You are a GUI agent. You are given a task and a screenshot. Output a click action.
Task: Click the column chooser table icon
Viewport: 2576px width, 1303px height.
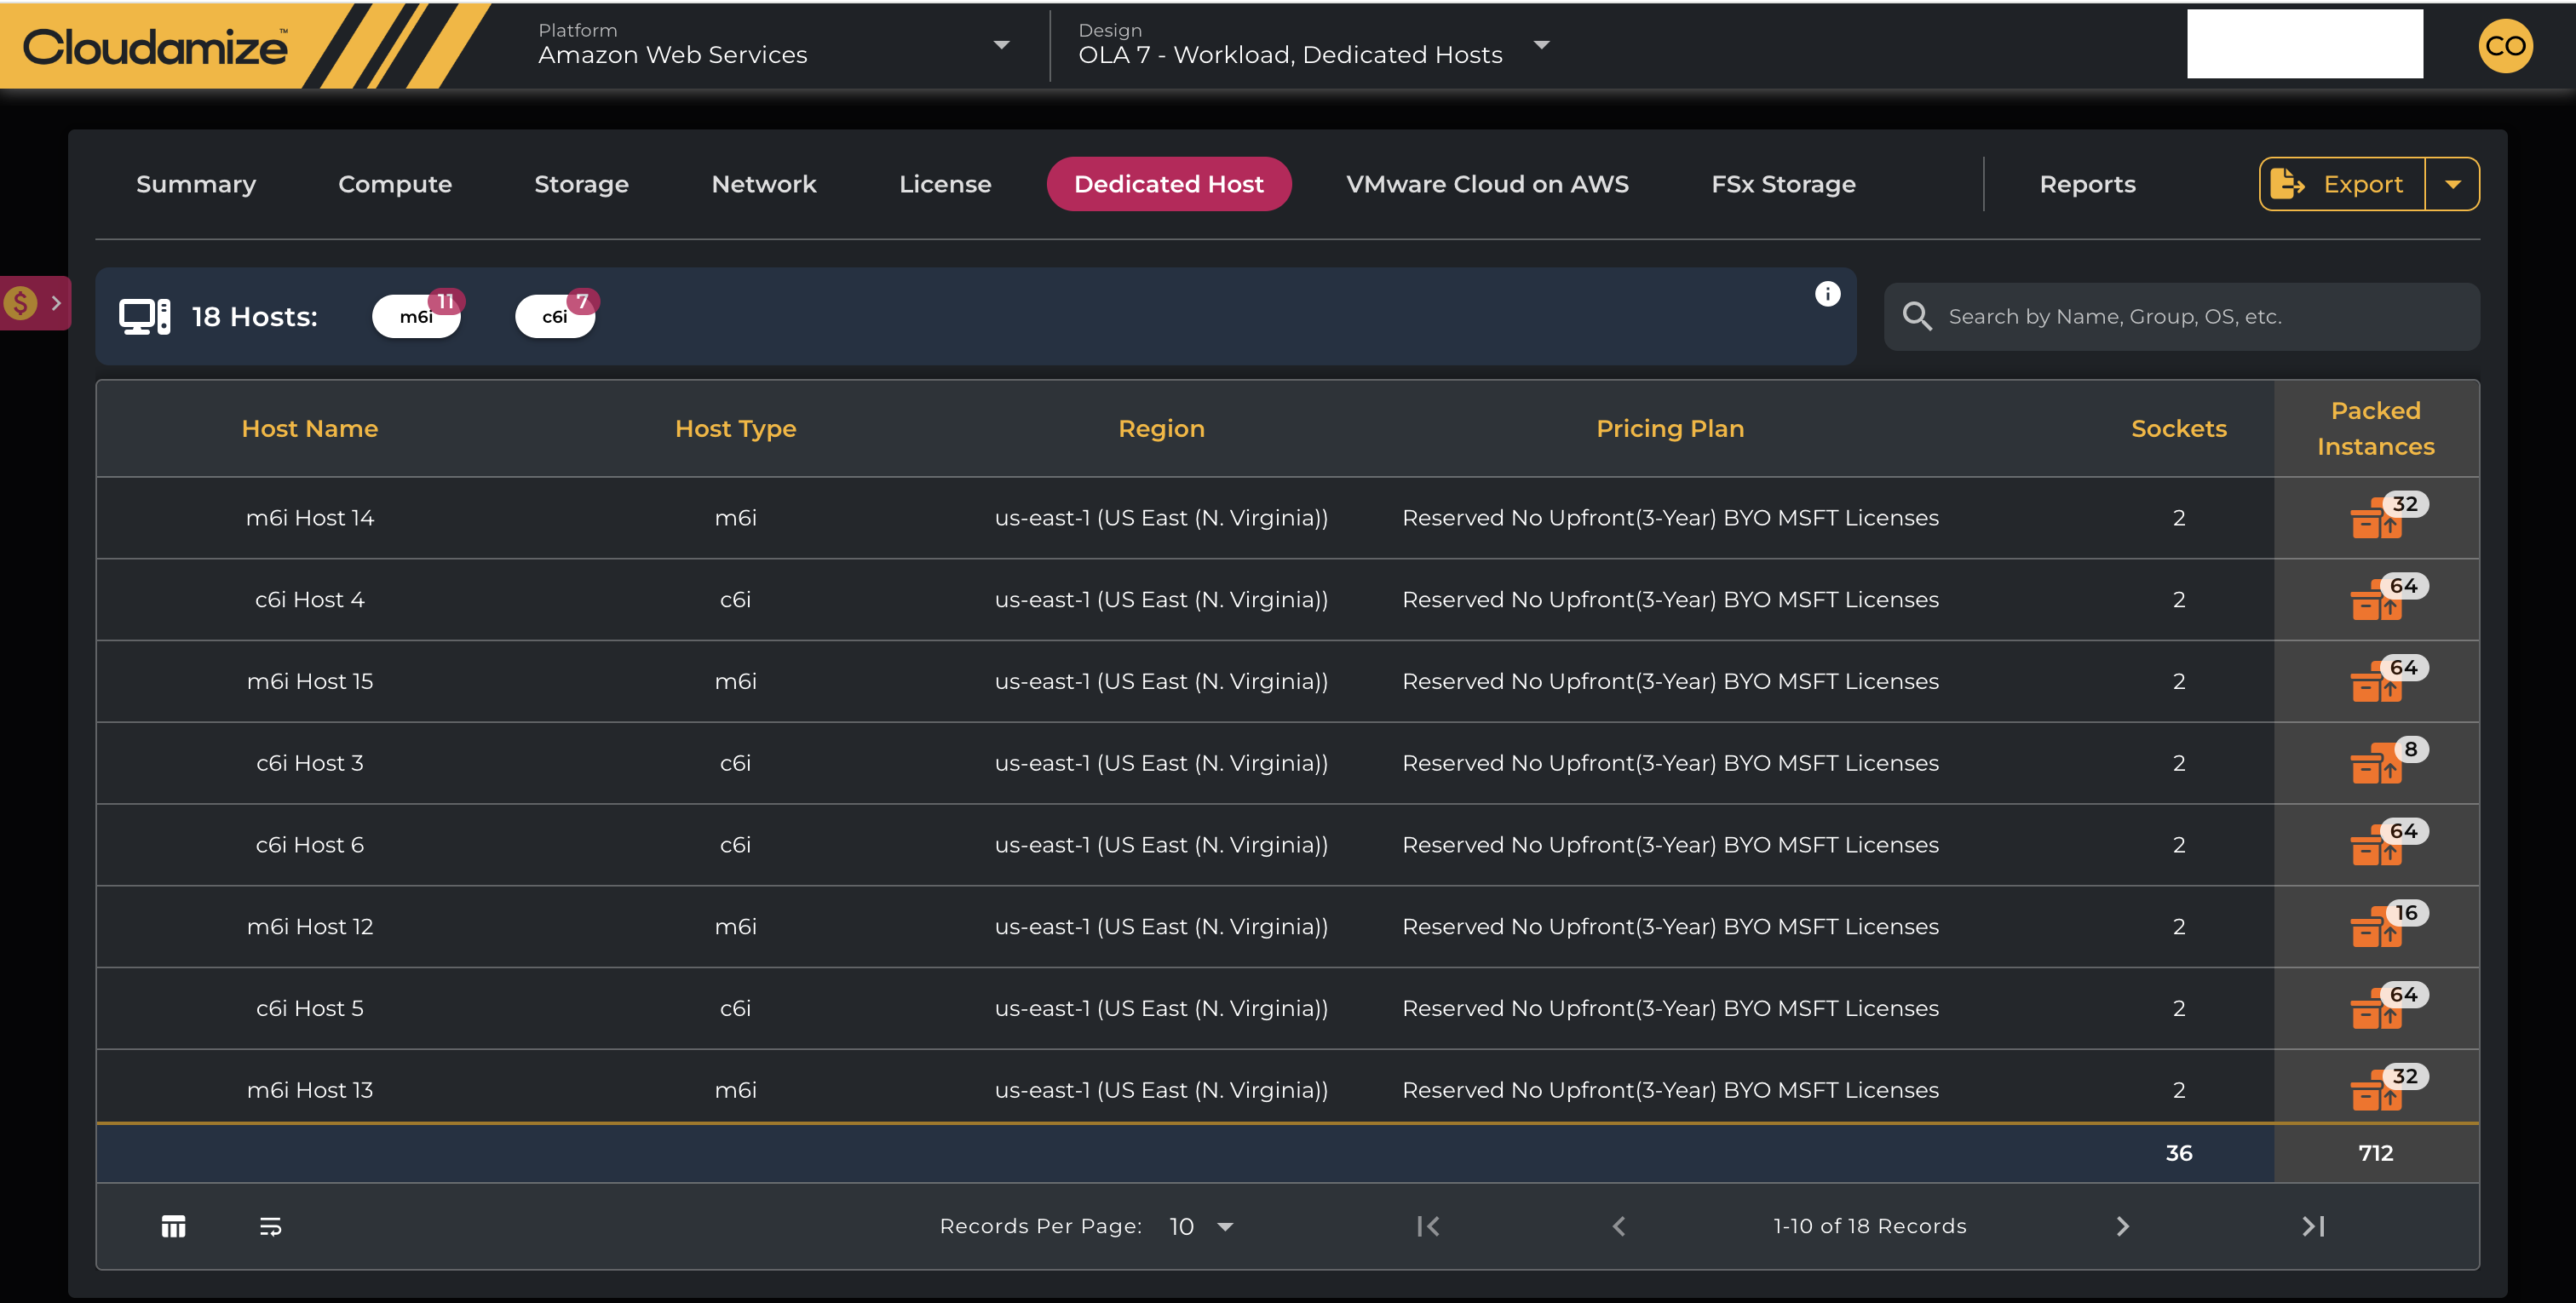(173, 1226)
